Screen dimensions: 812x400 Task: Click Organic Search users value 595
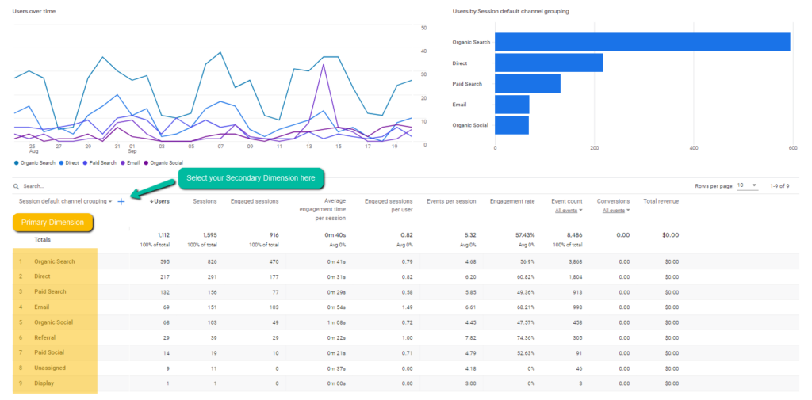(165, 261)
